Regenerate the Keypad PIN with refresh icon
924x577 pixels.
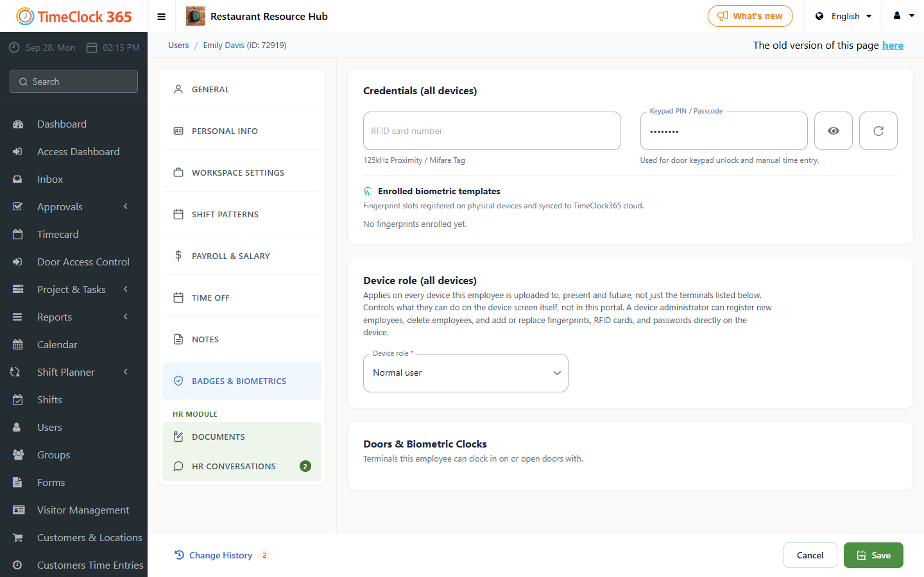click(x=878, y=131)
